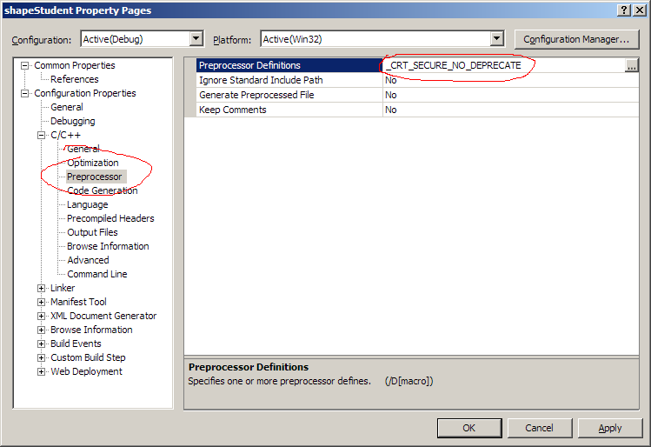651x447 pixels.
Task: Open the Configuration dropdown
Action: click(x=196, y=39)
